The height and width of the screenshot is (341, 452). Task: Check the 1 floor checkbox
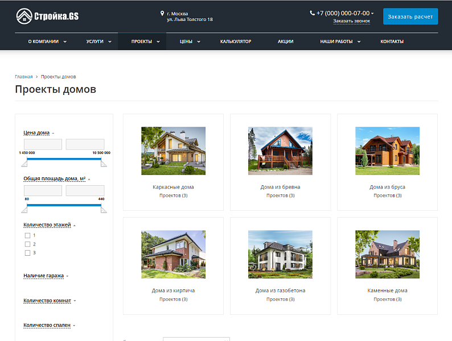[27, 235]
